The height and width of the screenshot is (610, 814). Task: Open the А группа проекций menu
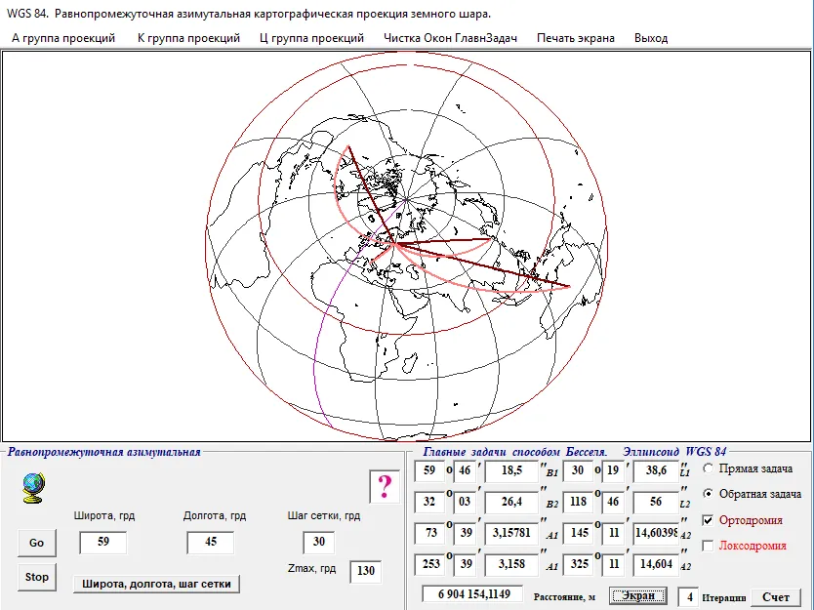point(63,38)
